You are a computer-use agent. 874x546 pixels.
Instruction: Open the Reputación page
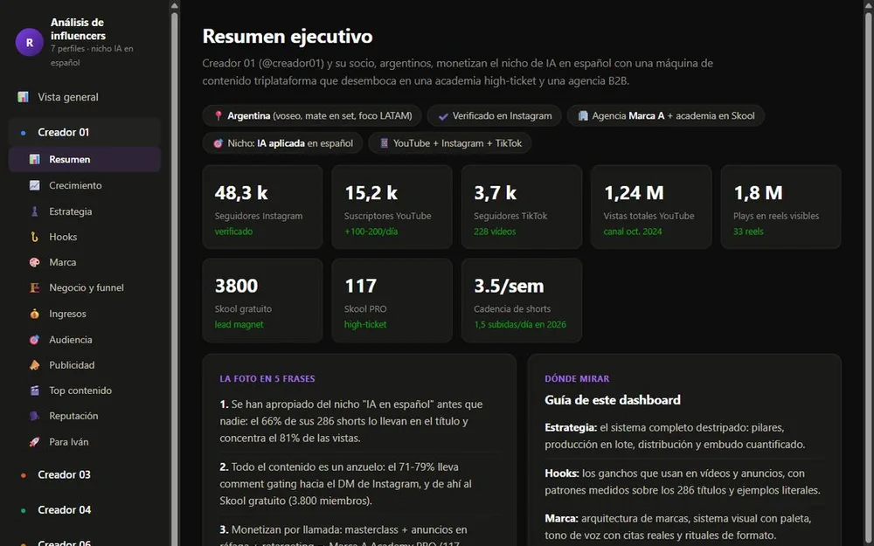[85, 416]
